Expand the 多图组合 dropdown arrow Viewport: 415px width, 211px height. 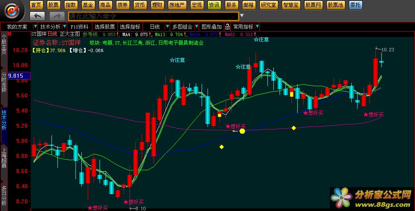pyautogui.click(x=197, y=26)
